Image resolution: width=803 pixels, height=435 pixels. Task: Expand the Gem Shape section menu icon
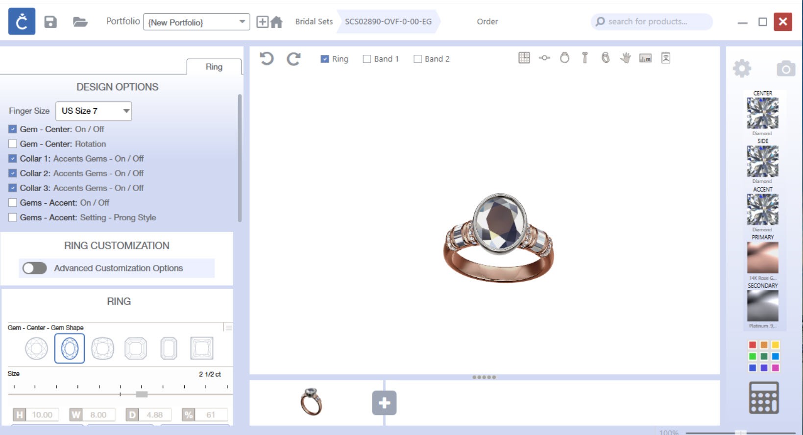[228, 327]
